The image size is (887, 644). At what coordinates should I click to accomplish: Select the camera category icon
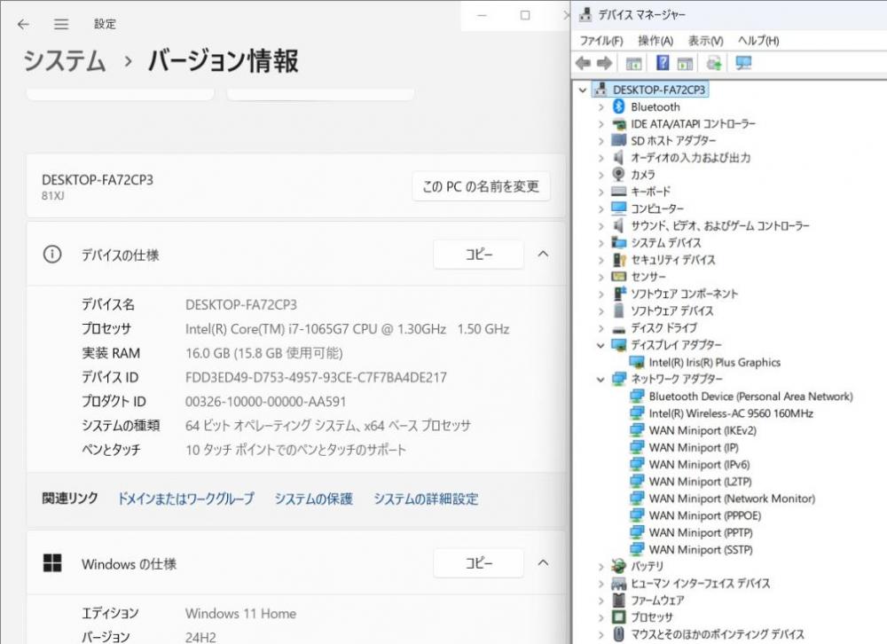[x=619, y=174]
